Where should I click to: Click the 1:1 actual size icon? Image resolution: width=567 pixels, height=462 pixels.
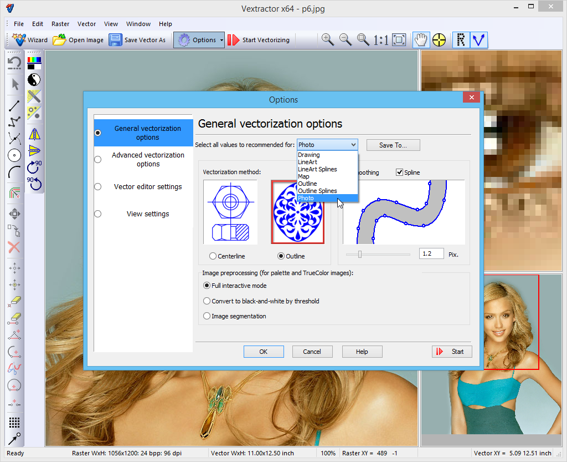click(380, 39)
